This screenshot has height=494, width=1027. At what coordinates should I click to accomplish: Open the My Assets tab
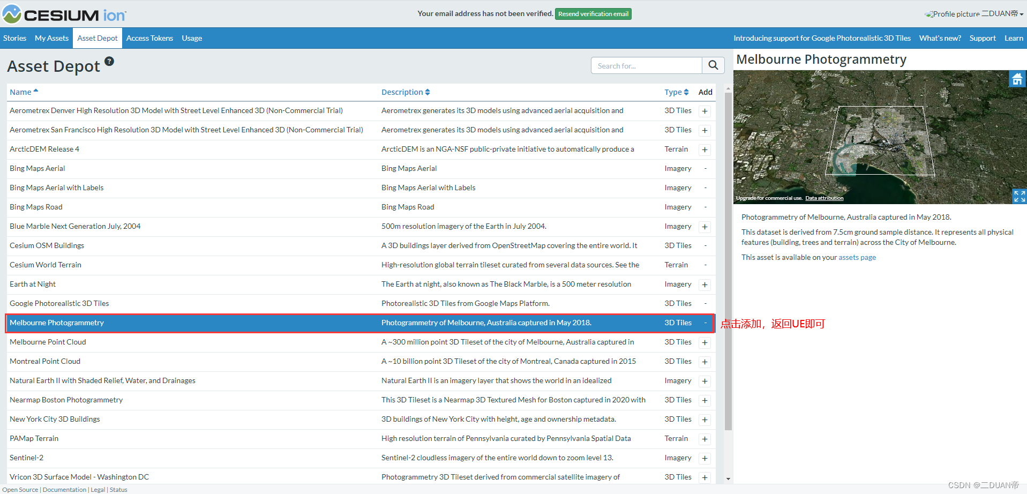[52, 38]
